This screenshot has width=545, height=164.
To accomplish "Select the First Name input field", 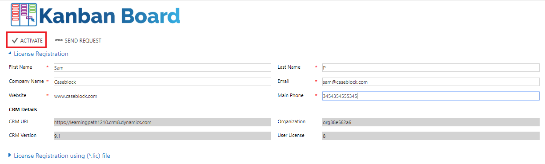I will (x=162, y=67).
